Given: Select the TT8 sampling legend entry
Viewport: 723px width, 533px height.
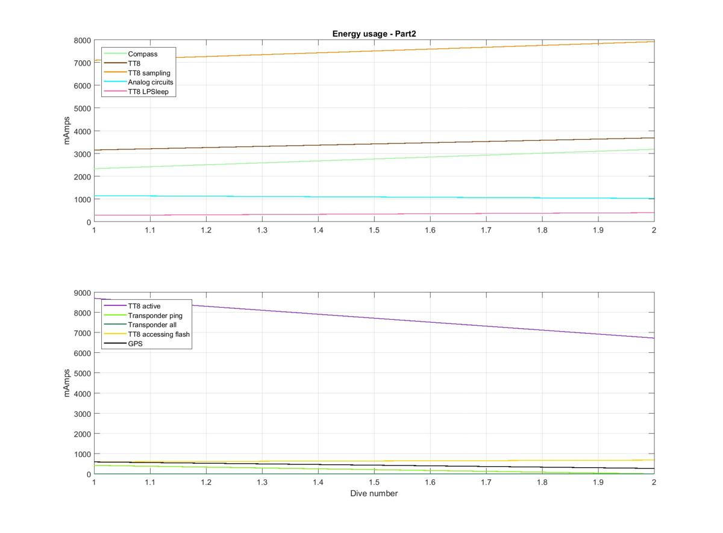Looking at the screenshot, I should (x=137, y=73).
